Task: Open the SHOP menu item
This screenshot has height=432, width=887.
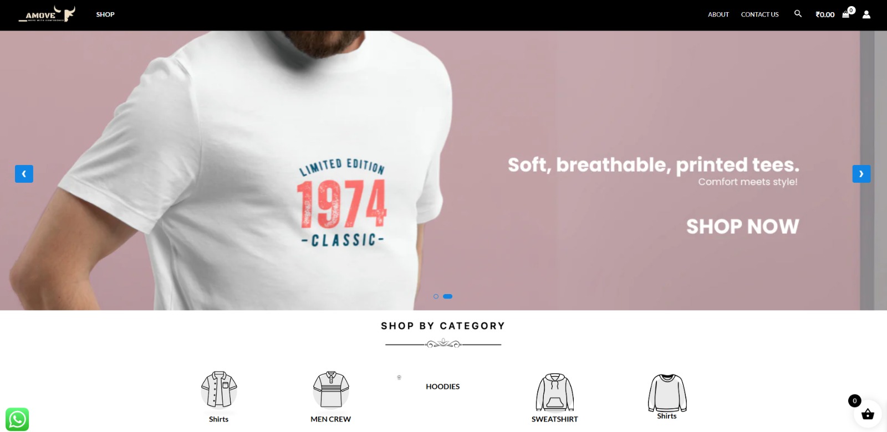Action: (x=105, y=14)
